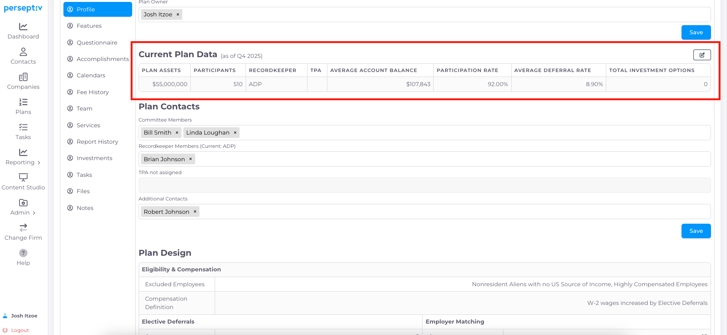
Task: Open Companies building icon
Action: pos(23,77)
